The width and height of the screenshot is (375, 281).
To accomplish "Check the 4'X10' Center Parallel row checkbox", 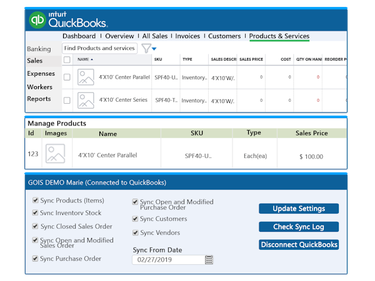I will coord(67,77).
